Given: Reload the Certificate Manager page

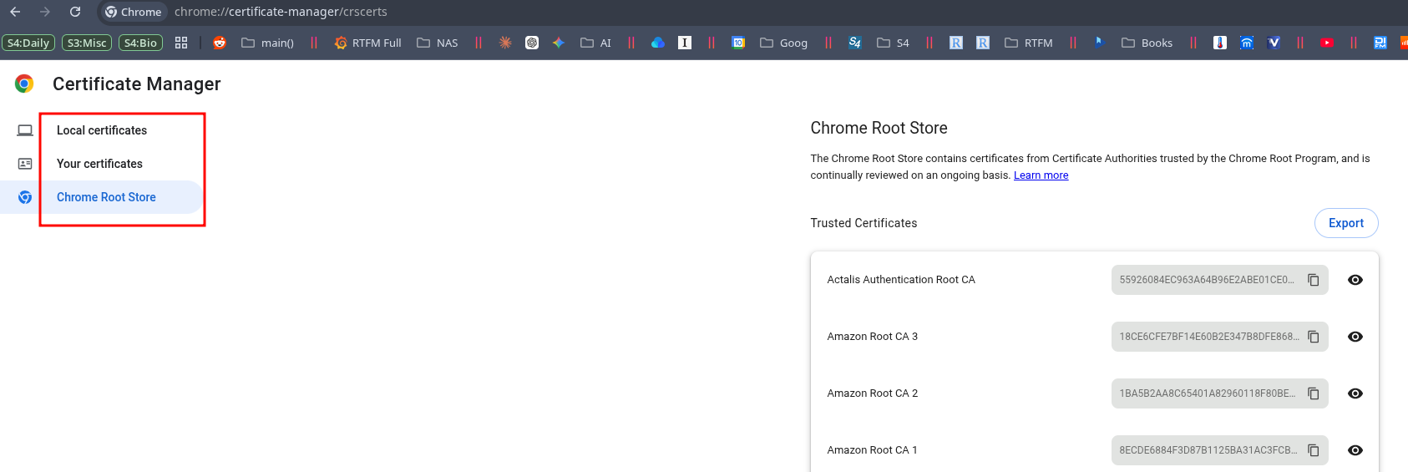Looking at the screenshot, I should point(75,12).
